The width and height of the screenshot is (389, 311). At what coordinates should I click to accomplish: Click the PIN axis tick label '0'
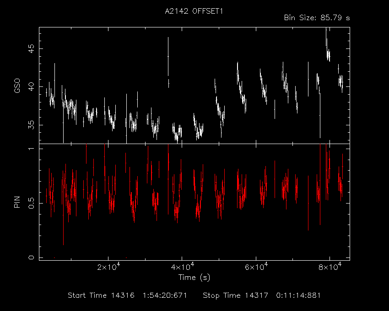[32, 257]
